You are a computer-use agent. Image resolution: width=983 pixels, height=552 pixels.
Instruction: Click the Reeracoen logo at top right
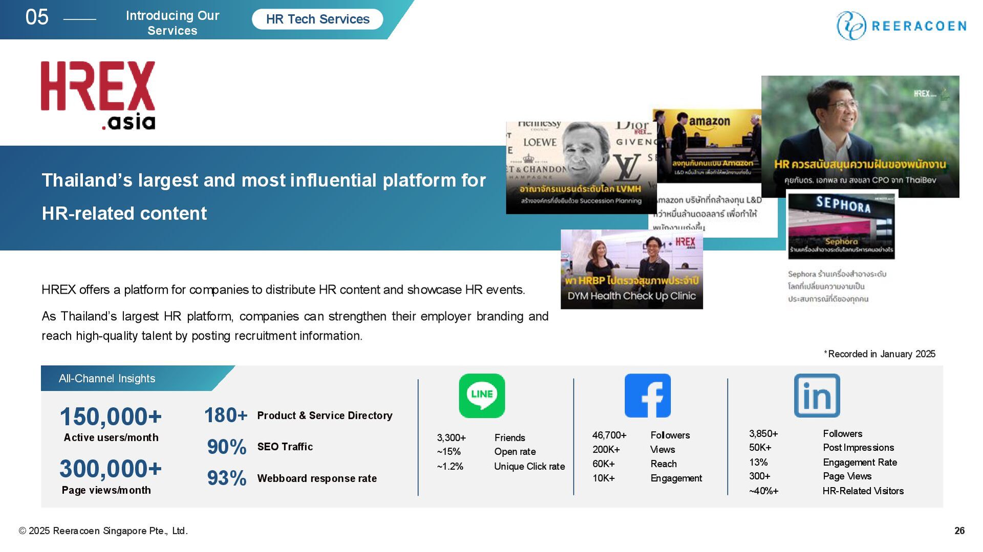pyautogui.click(x=902, y=26)
